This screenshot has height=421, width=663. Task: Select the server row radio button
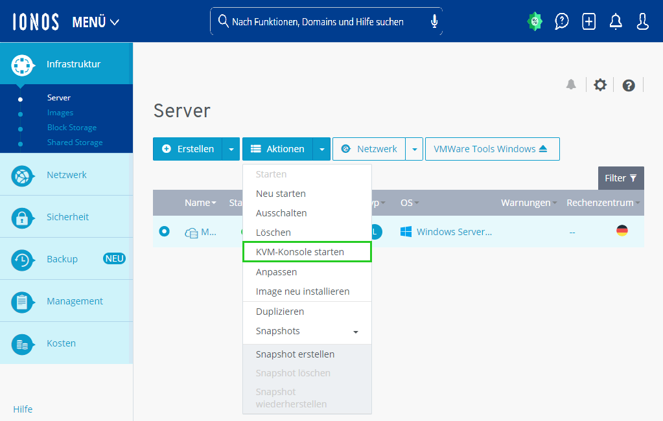(x=164, y=231)
